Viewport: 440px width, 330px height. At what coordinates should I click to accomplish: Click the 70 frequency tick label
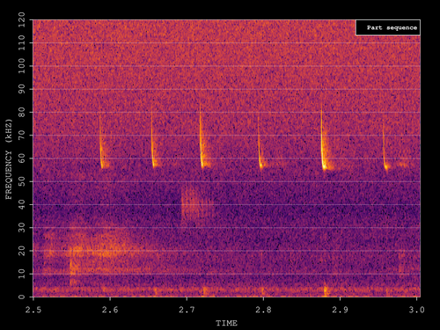pos(22,136)
